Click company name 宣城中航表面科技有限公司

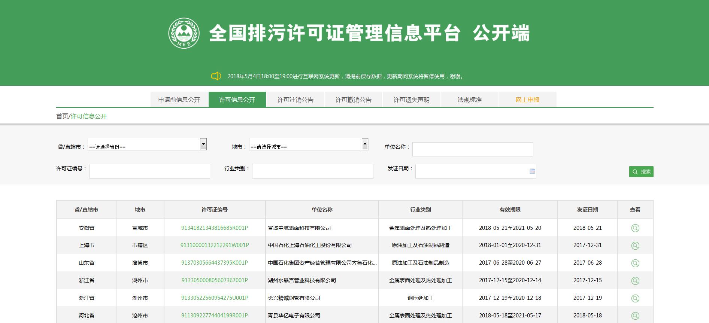299,228
